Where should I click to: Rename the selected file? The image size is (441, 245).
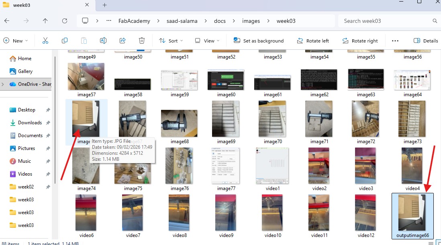103,40
